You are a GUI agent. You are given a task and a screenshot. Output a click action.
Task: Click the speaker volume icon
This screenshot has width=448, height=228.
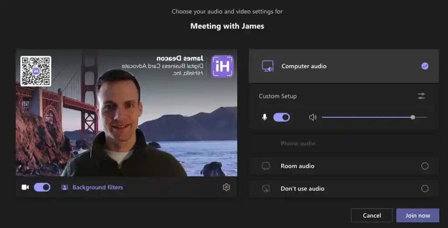(x=313, y=117)
